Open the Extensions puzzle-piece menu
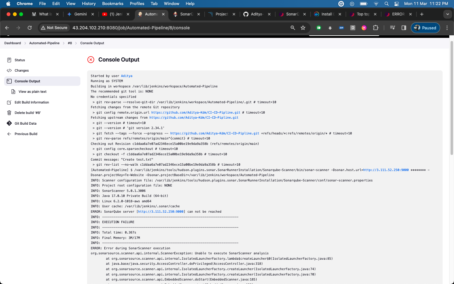 click(375, 28)
